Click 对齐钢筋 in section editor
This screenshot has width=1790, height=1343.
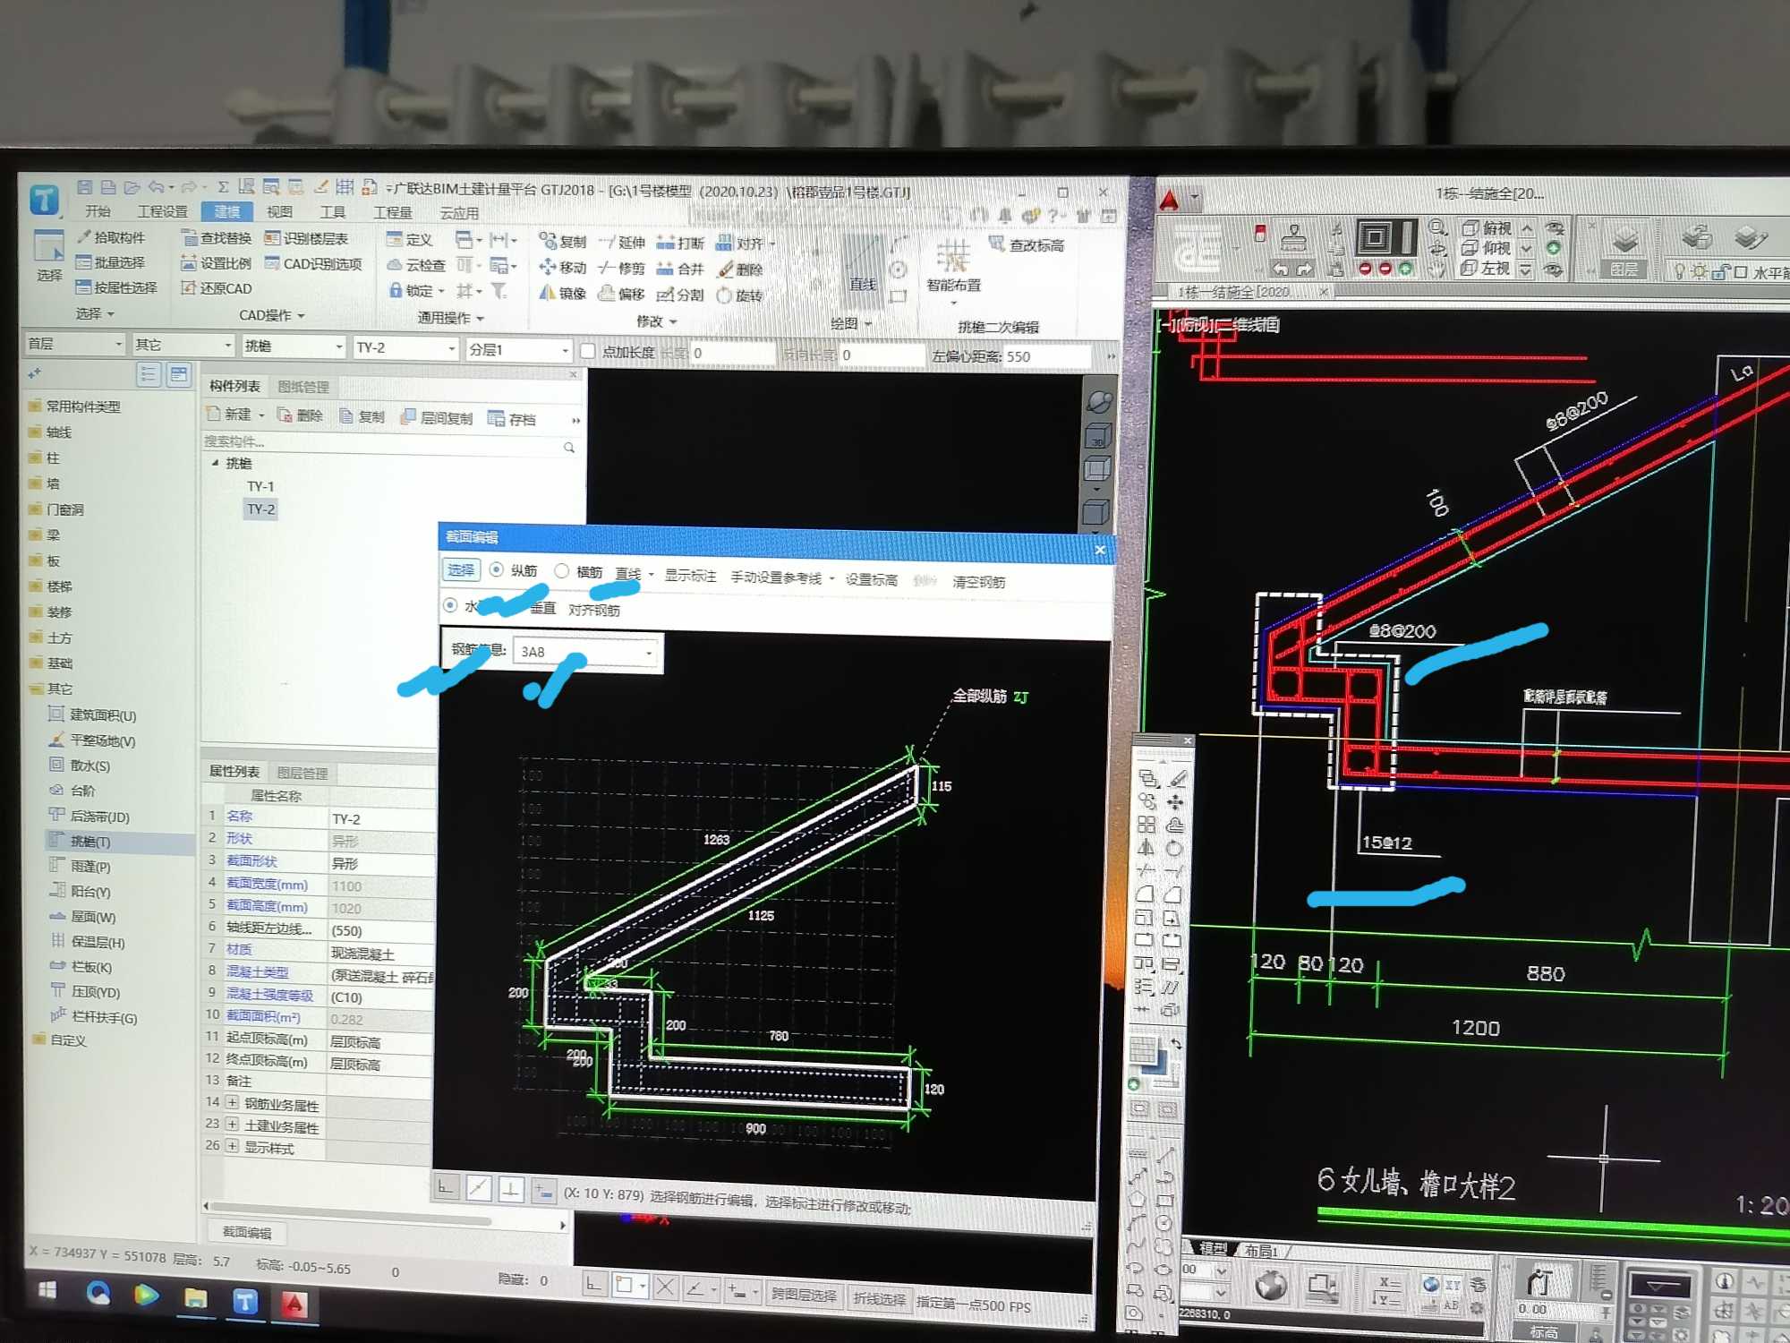pyautogui.click(x=593, y=610)
